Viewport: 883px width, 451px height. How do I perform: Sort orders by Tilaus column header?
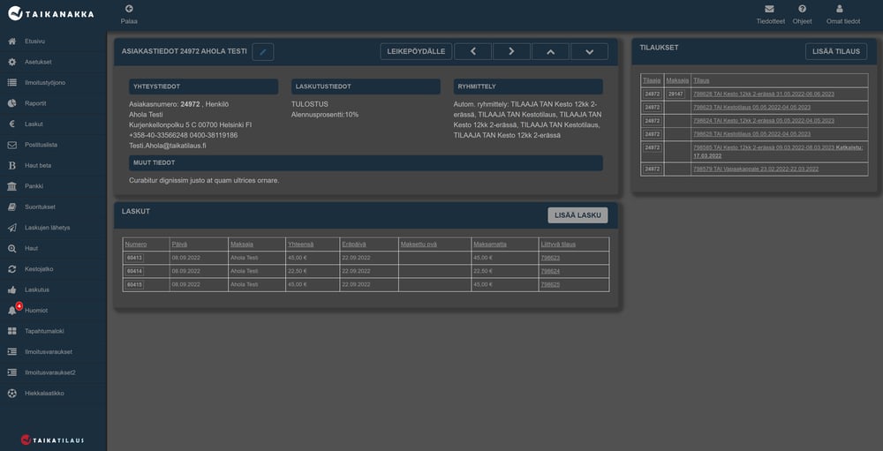(x=701, y=80)
